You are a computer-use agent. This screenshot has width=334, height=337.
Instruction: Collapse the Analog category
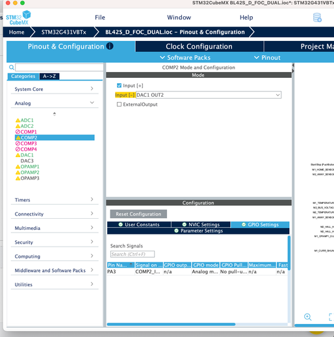[x=55, y=103]
